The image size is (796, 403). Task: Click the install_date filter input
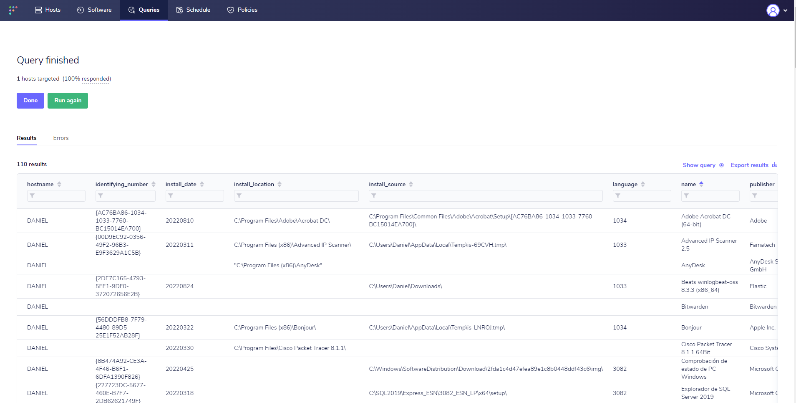pyautogui.click(x=195, y=195)
